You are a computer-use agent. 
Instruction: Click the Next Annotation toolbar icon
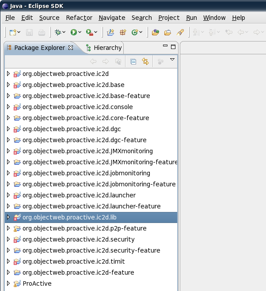(x=196, y=33)
